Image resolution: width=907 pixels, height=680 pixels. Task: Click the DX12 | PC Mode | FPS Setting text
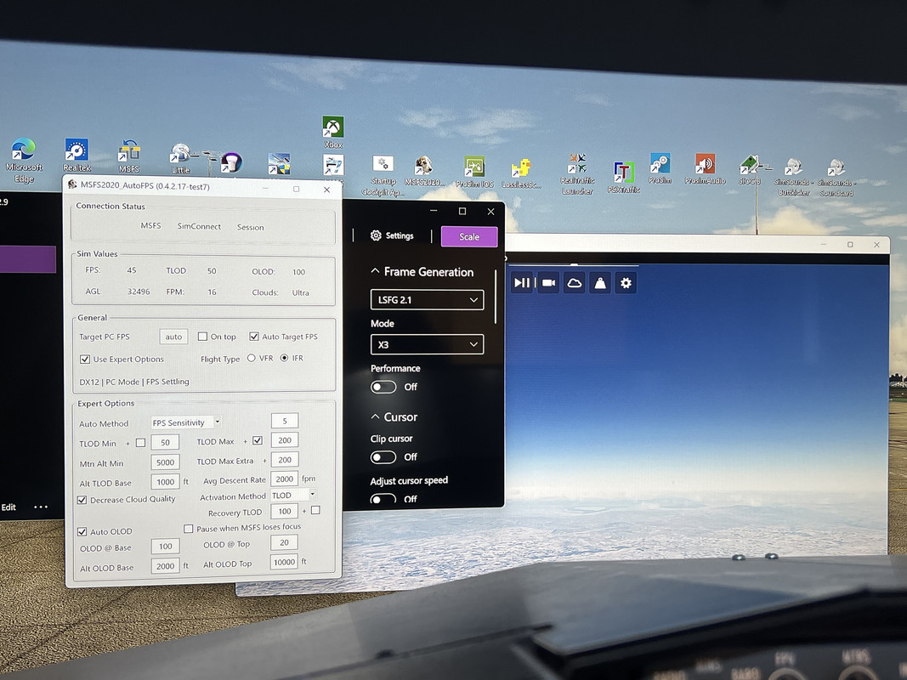(x=134, y=382)
